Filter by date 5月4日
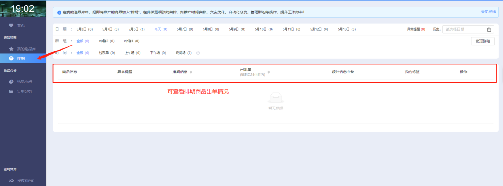The height and width of the screenshot is (186, 503). pyautogui.click(x=111, y=29)
